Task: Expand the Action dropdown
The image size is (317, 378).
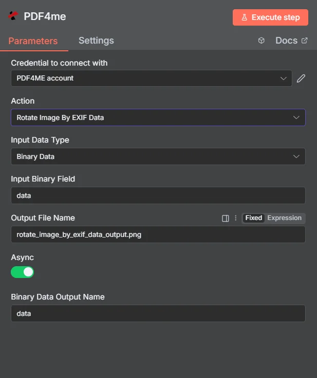Action: [158, 117]
